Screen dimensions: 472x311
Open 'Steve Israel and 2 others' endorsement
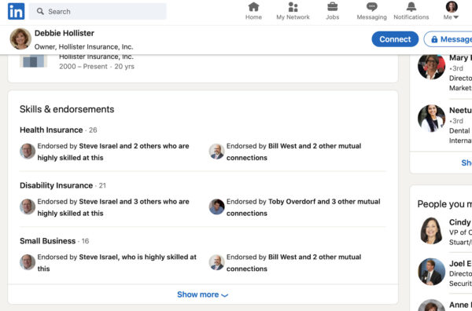(113, 152)
